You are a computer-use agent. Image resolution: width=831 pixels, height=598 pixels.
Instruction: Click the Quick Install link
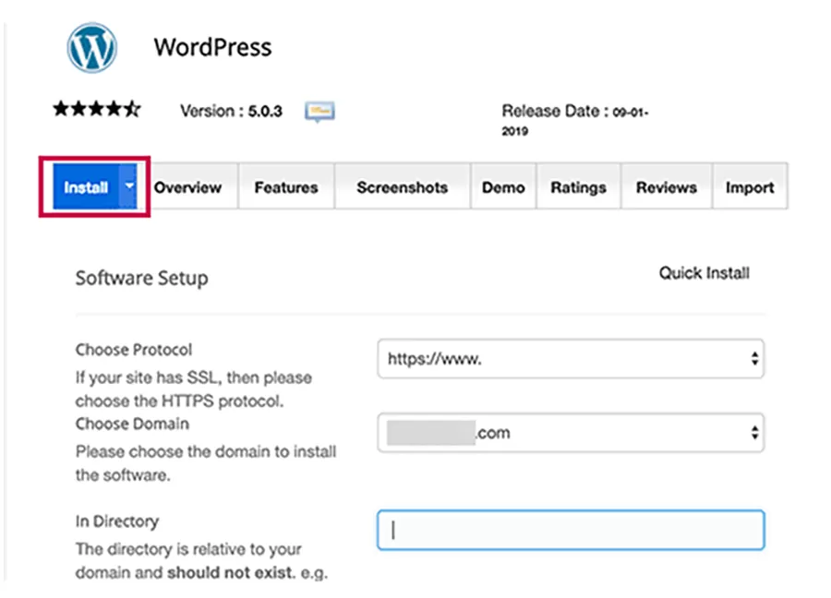(x=705, y=273)
